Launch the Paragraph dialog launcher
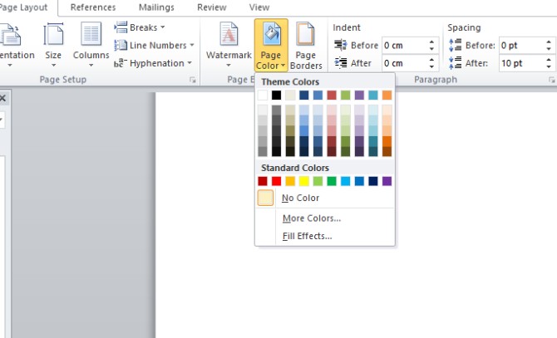 552,80
